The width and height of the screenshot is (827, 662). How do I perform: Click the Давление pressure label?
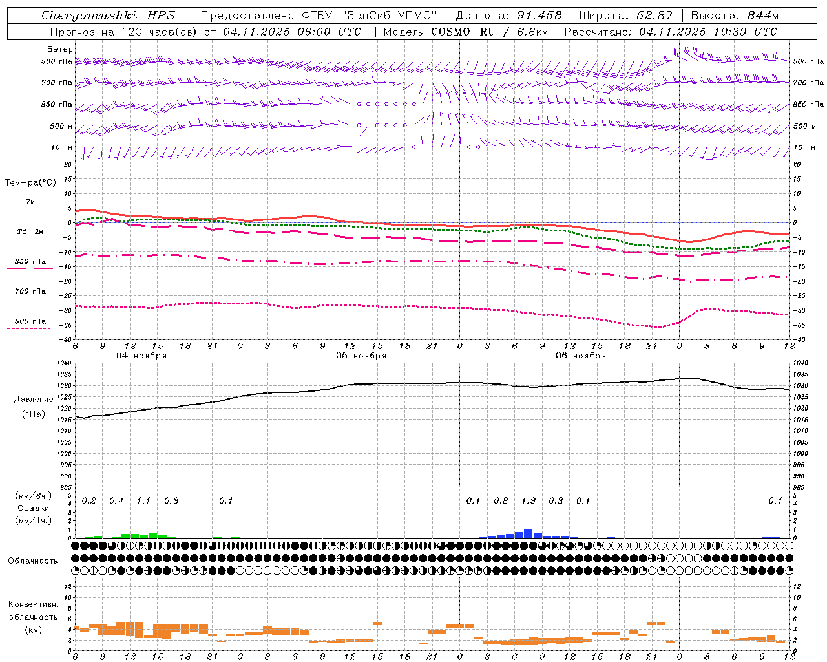[34, 400]
